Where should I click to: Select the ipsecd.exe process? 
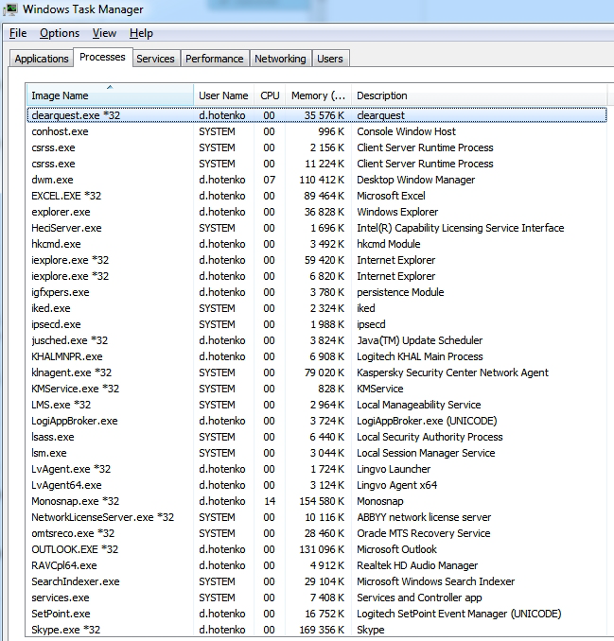[317, 324]
